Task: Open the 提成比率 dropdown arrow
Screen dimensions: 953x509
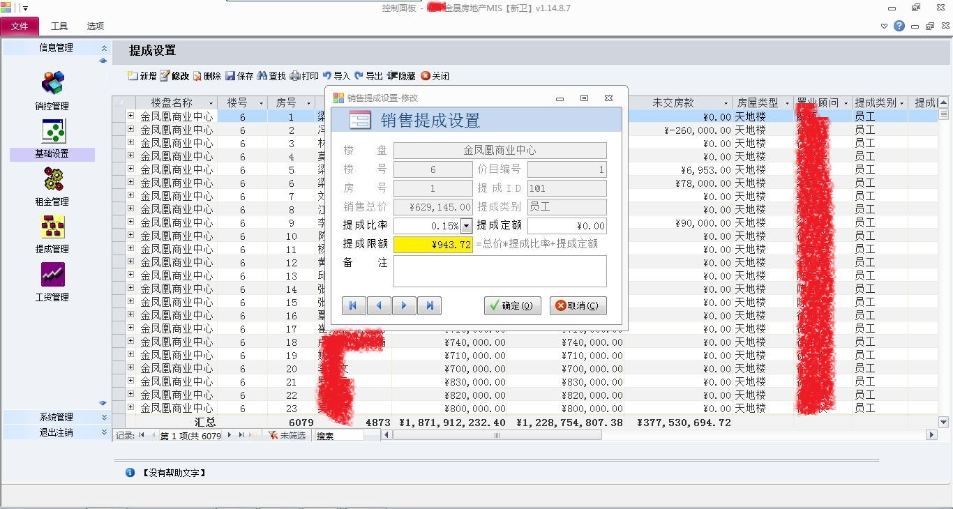Action: (466, 226)
